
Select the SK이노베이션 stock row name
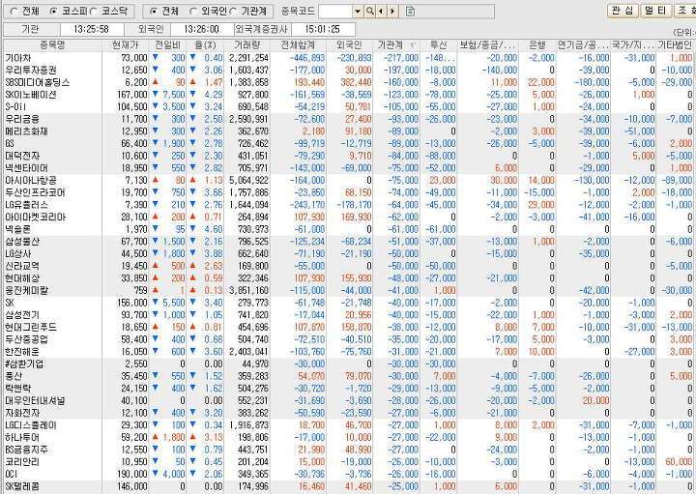(x=31, y=95)
